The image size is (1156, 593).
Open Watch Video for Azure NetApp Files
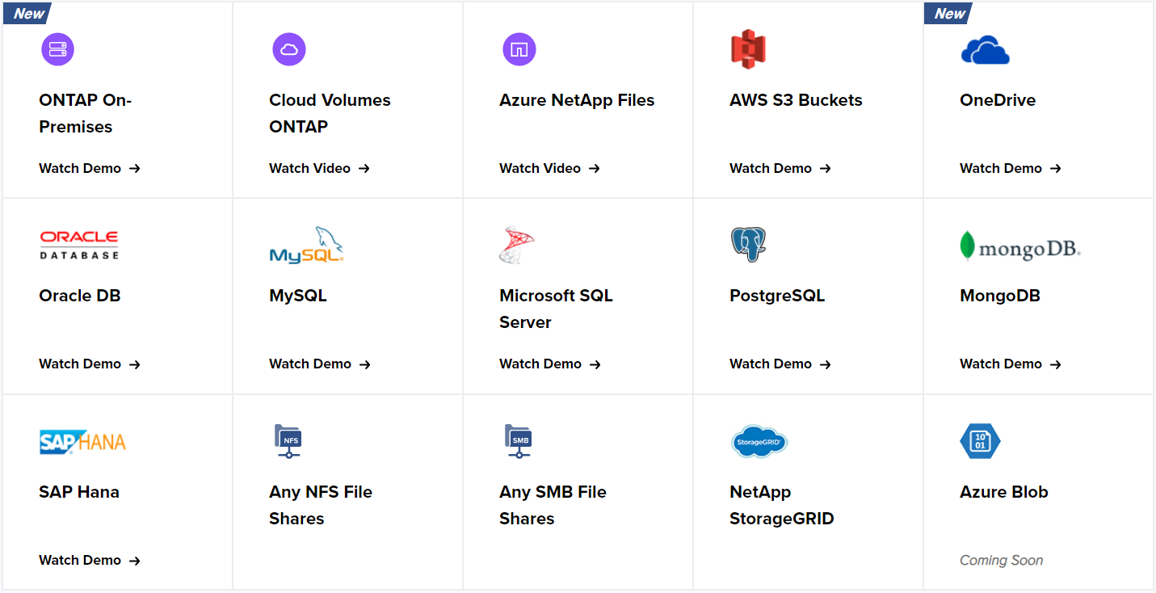[x=549, y=168]
